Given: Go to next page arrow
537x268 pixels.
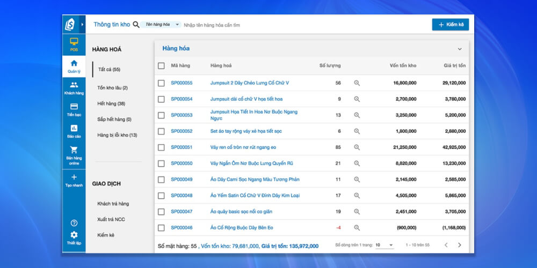Looking at the screenshot, I should [460, 245].
